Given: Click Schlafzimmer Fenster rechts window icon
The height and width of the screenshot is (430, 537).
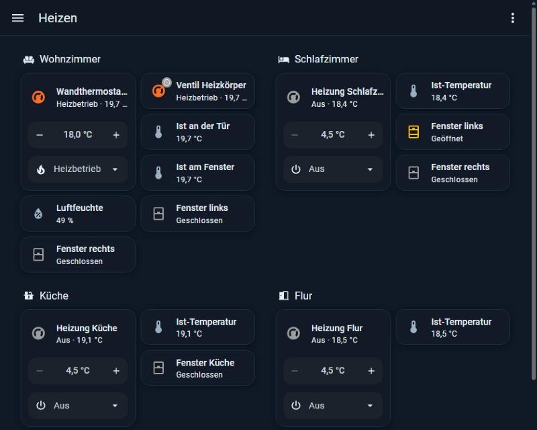Looking at the screenshot, I should coord(413,173).
